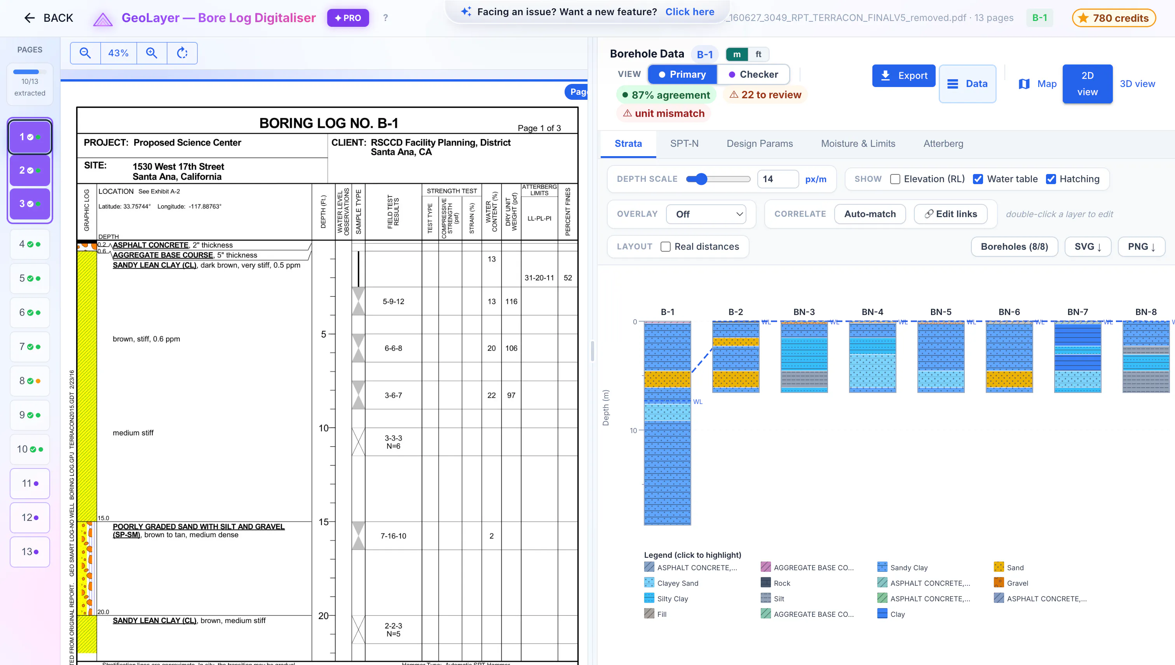Viewport: 1175px width, 665px height.
Task: Switch units to meters
Action: (x=737, y=54)
